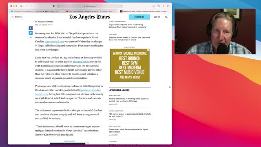261x147 pixels.
Task: Click the share arrow icon below Twitter
Action: click(x=31, y=38)
